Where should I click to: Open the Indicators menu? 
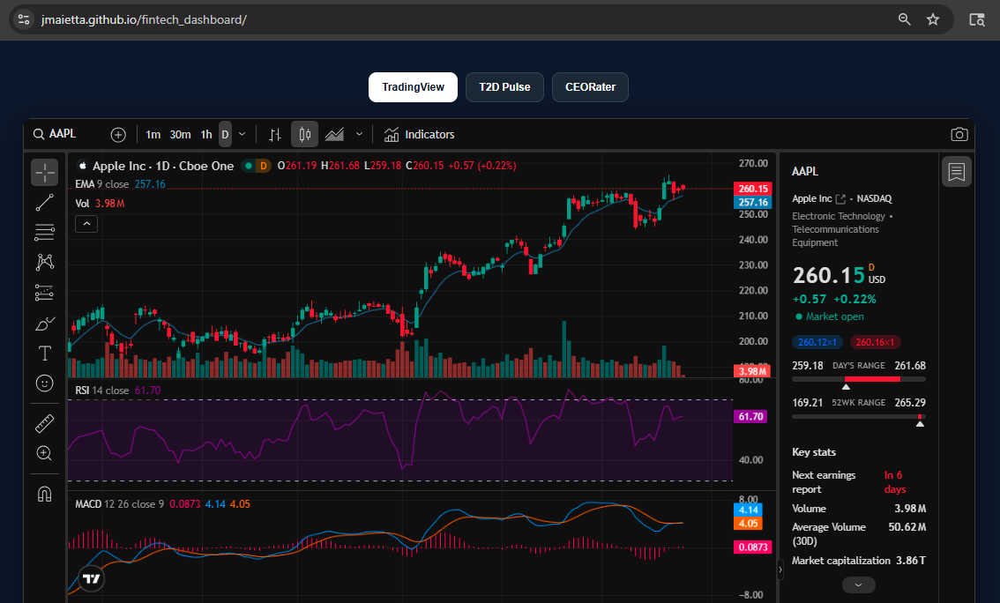(420, 135)
